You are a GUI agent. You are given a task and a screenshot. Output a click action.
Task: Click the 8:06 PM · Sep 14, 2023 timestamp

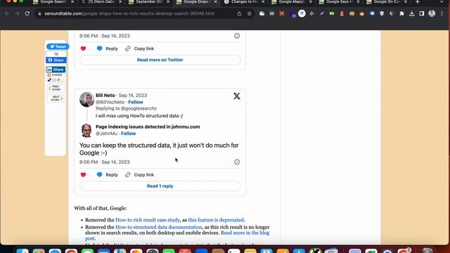pyautogui.click(x=105, y=162)
